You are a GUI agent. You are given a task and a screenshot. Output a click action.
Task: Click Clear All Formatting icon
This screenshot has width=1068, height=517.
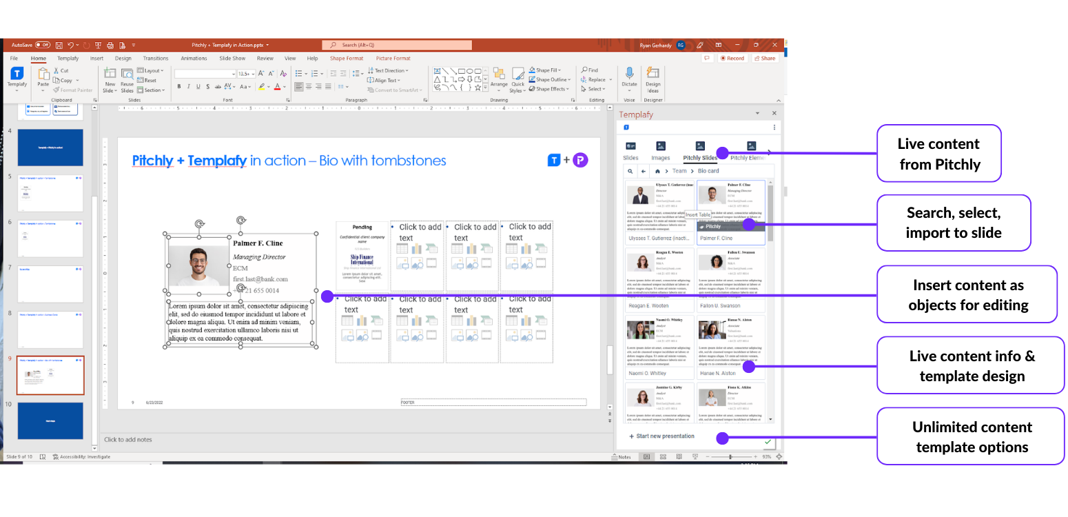pyautogui.click(x=284, y=73)
